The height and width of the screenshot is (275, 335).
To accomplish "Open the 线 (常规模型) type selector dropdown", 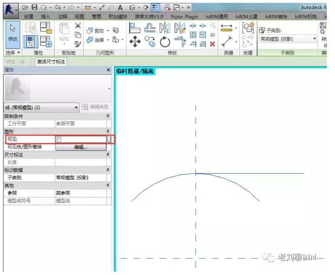I will click(x=76, y=108).
